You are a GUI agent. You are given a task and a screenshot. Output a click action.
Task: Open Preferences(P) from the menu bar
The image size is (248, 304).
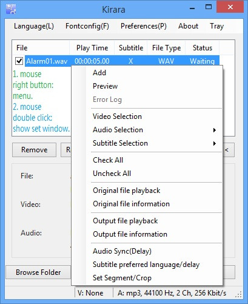pos(144,26)
